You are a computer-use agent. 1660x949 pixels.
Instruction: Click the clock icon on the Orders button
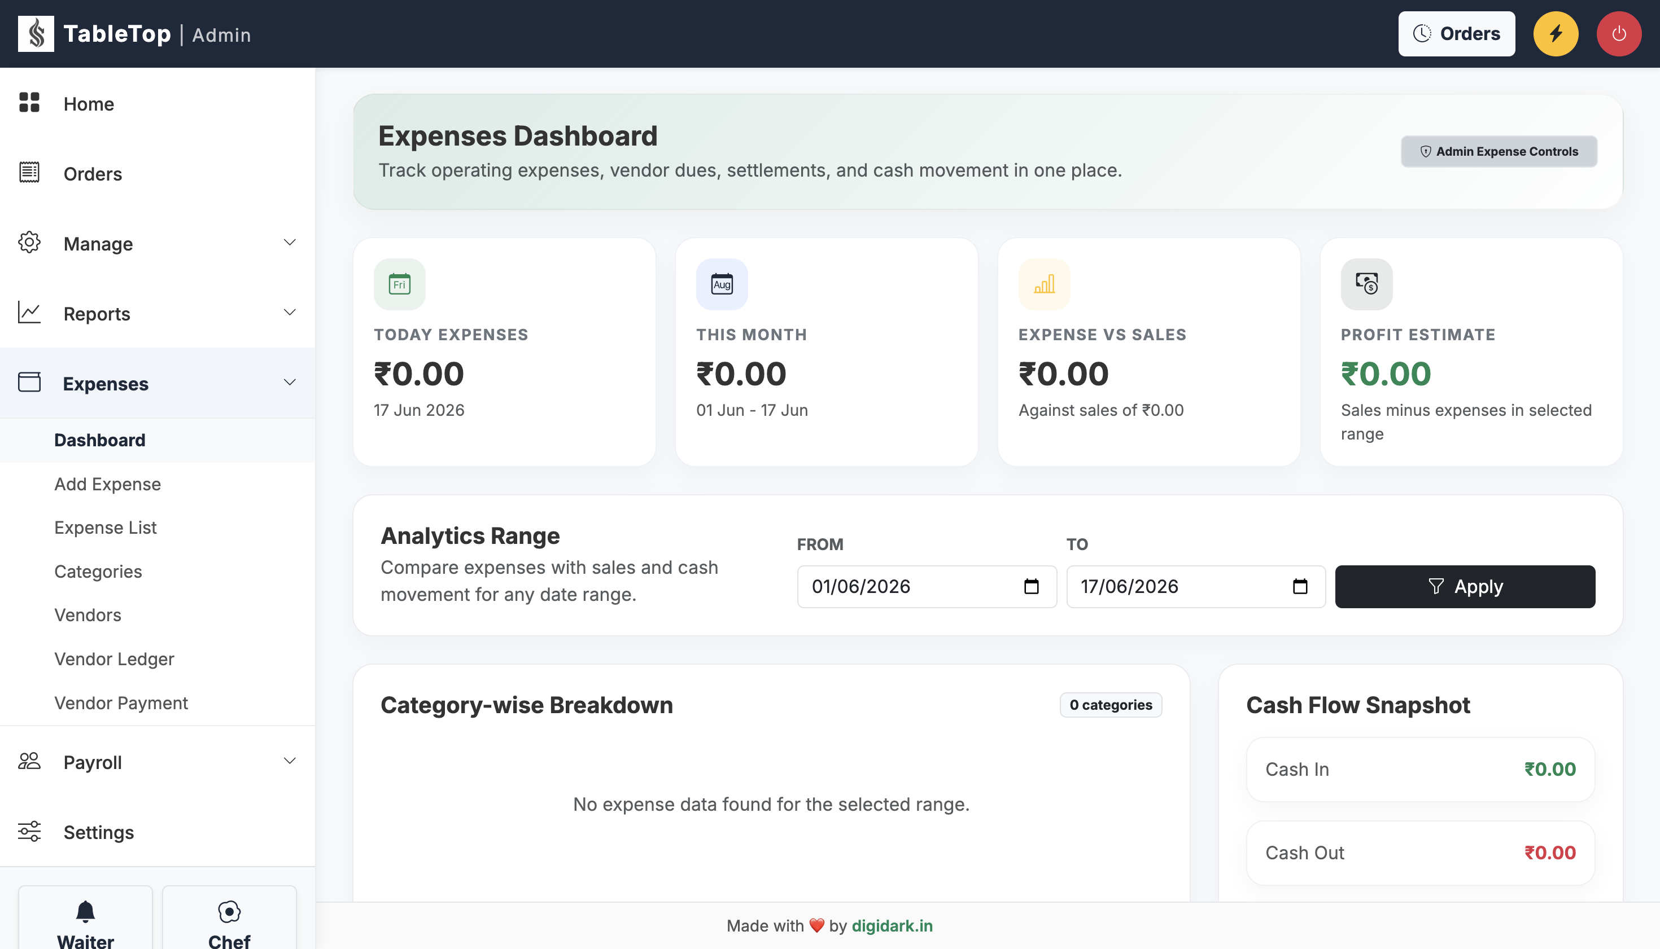tap(1422, 34)
